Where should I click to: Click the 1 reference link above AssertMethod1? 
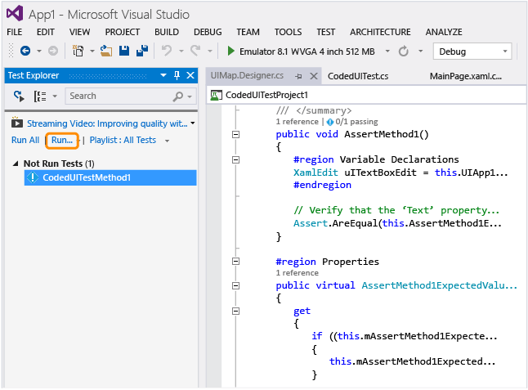[x=297, y=122]
